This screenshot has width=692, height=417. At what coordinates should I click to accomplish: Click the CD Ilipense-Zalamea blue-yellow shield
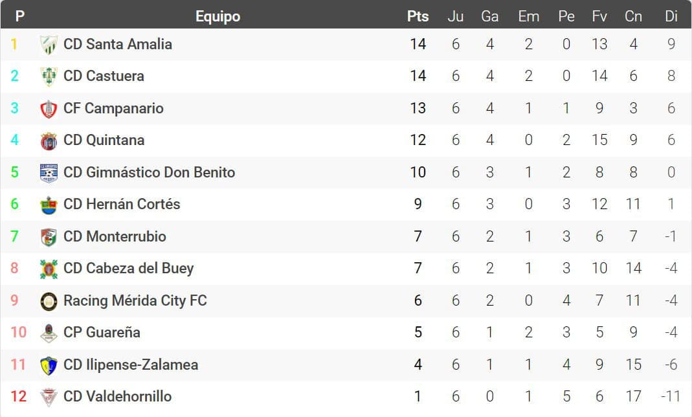(x=49, y=365)
